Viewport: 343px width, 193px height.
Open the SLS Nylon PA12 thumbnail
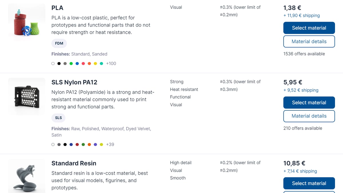pos(27,96)
